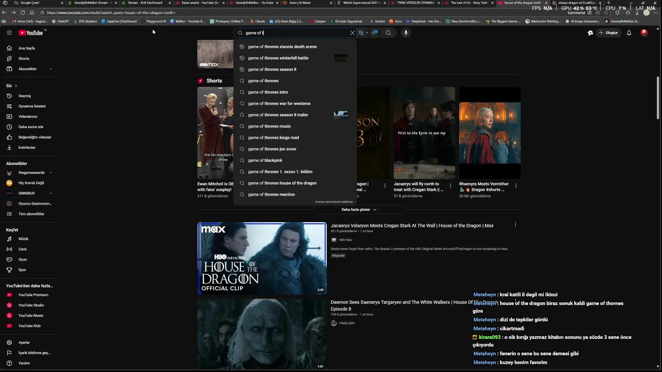Image resolution: width=662 pixels, height=372 pixels.
Task: Open YouTube Premium from the sidebar
Action: [33, 295]
